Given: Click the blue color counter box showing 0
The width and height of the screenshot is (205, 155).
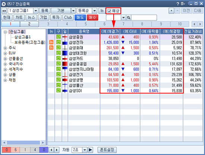Looking at the screenshot, I should click(44, 150).
